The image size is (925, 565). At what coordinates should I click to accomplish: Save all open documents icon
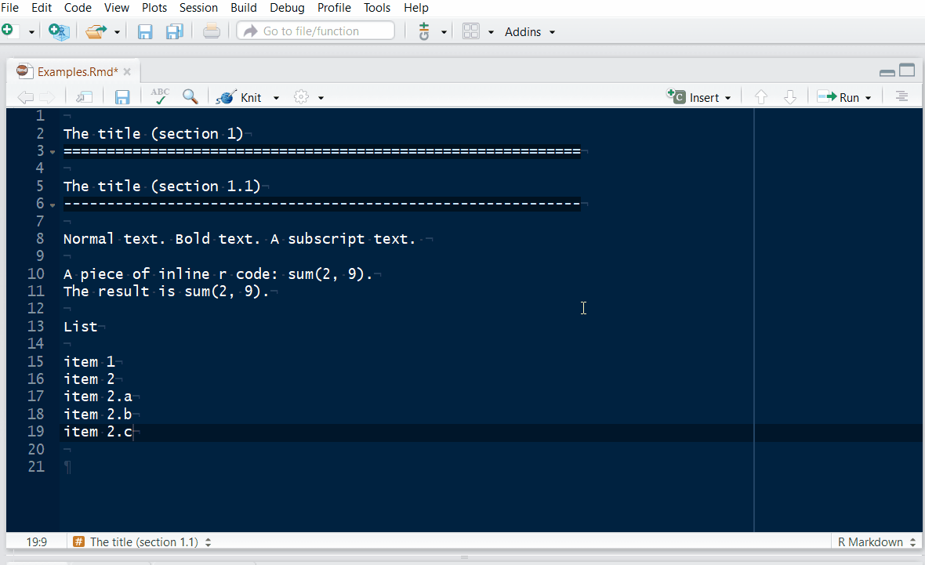tap(175, 31)
